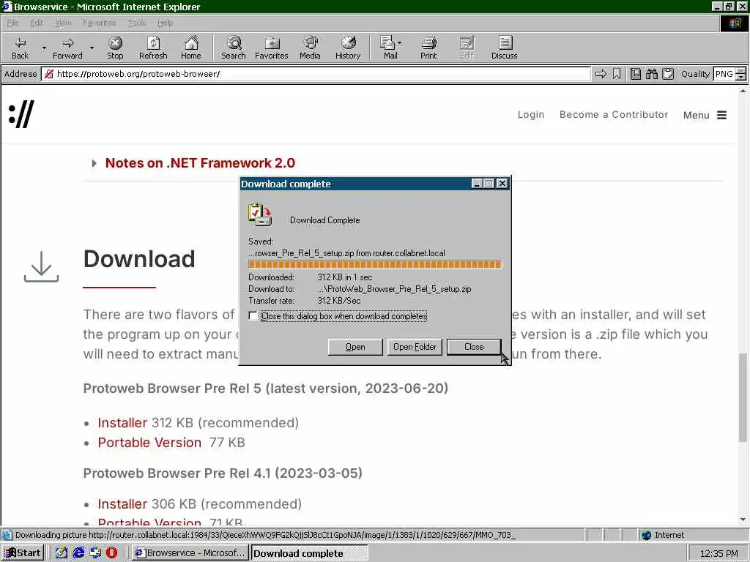This screenshot has width=750, height=562.
Task: Click scrollbar down arrow of page
Action: tap(743, 520)
